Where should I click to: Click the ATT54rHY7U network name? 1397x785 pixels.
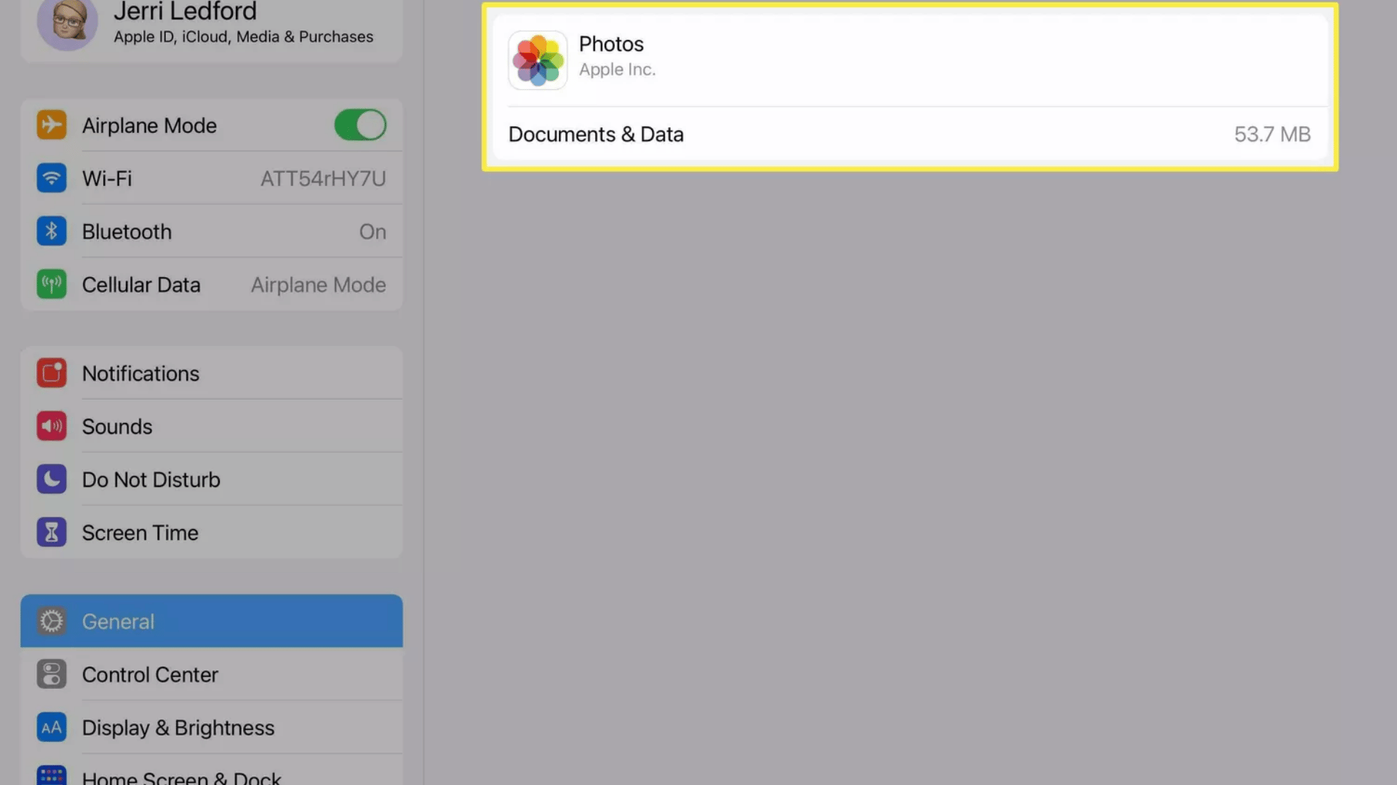pos(323,179)
